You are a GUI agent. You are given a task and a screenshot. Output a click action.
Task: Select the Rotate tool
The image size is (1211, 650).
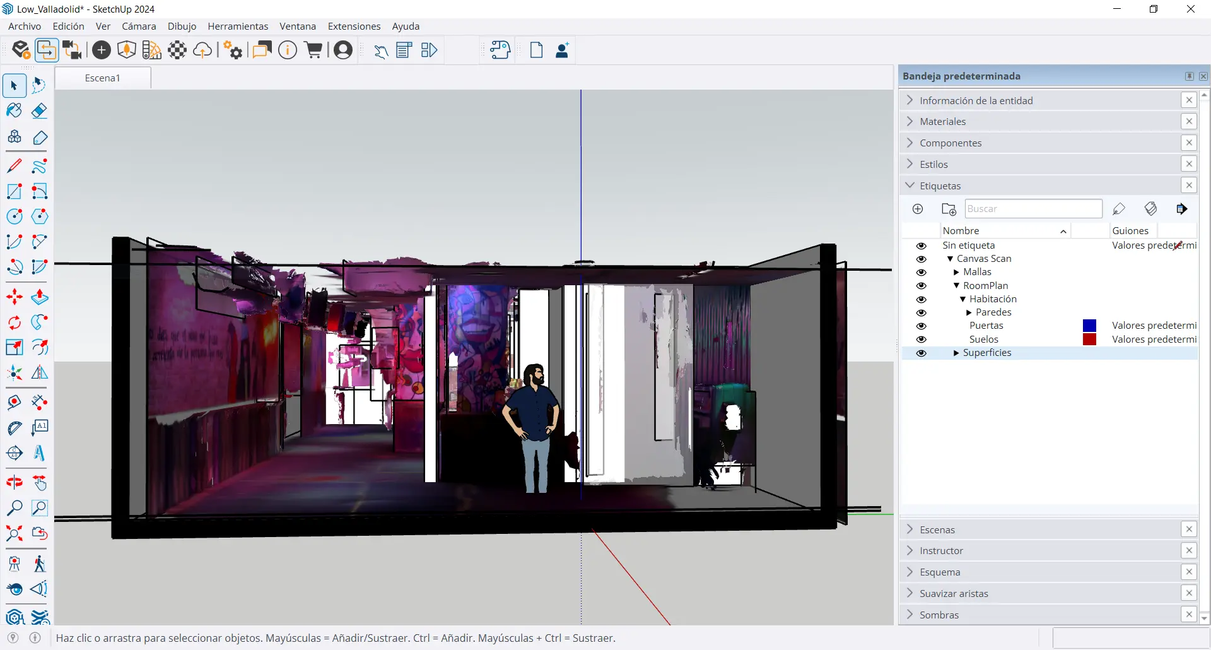[x=15, y=322]
